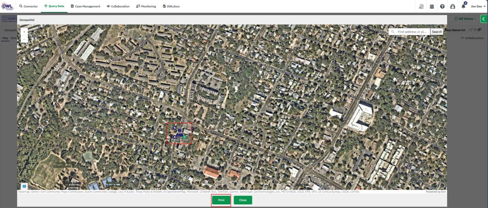Zoom out on the map

[x=24, y=39]
